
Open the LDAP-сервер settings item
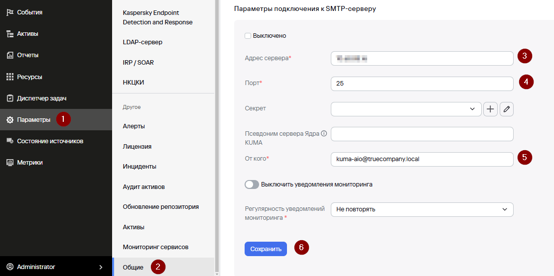[143, 42]
